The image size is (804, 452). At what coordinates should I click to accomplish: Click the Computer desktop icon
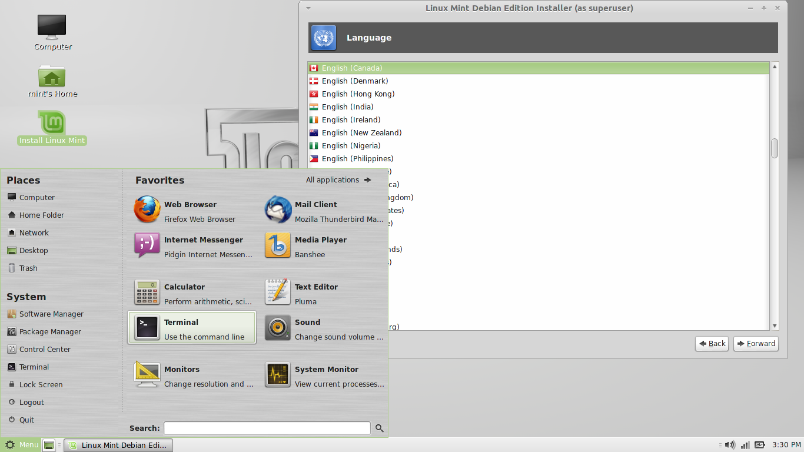coord(52,32)
